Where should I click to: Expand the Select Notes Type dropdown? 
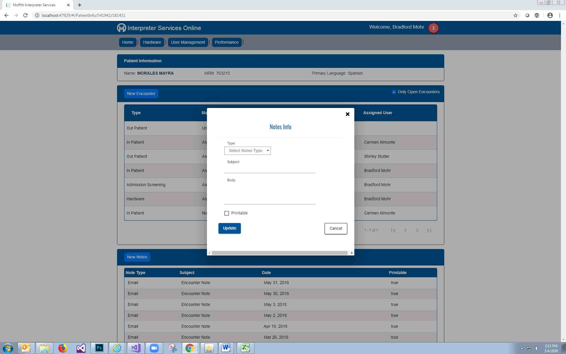[x=248, y=151]
